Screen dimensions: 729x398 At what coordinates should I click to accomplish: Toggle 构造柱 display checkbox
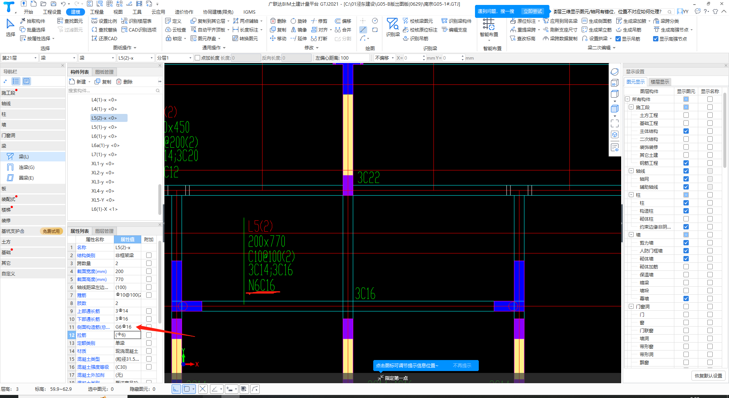tap(686, 211)
